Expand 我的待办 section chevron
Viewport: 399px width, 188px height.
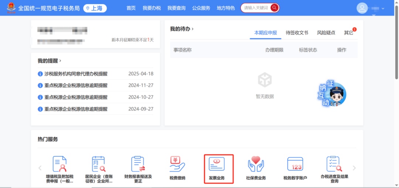point(192,29)
